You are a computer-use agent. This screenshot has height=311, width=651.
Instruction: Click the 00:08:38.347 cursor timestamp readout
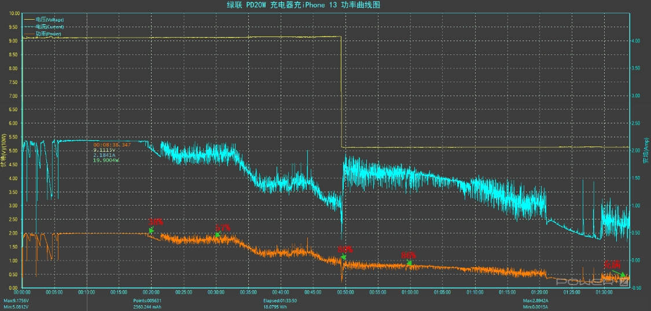(x=112, y=145)
